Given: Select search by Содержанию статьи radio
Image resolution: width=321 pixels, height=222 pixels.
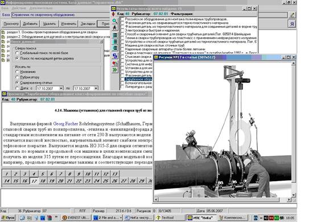Looking at the screenshot, I should [x=17, y=83].
